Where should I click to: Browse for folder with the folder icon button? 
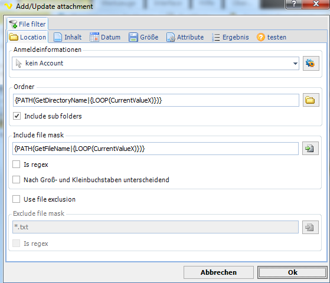311,100
